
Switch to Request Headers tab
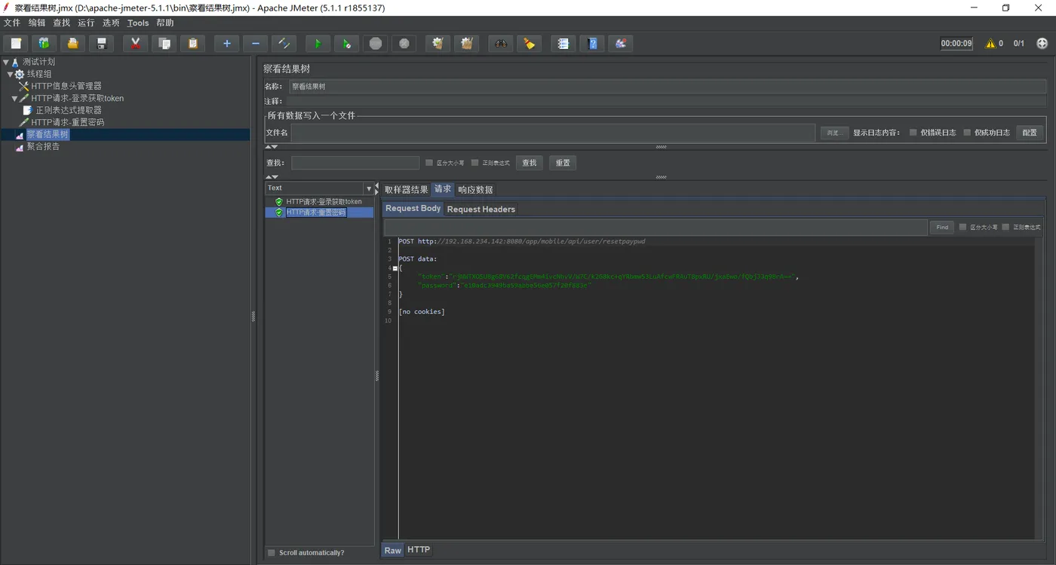tap(481, 209)
